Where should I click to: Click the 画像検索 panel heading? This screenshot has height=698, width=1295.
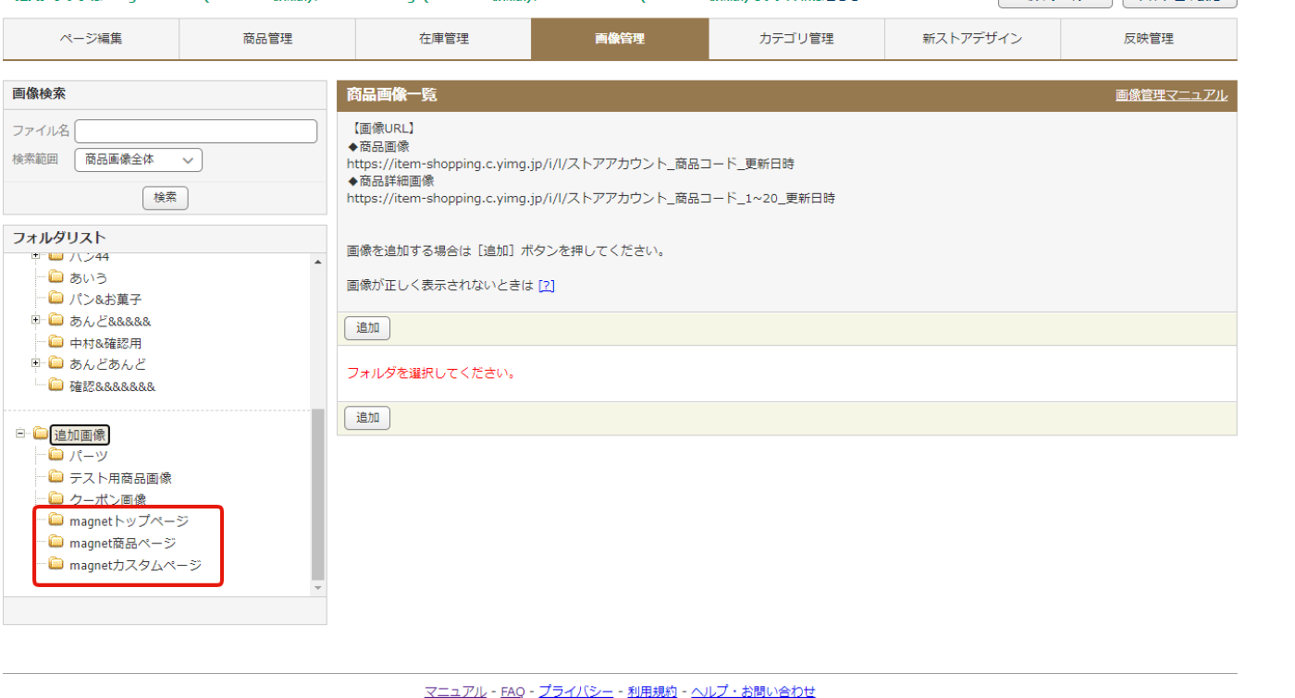39,94
